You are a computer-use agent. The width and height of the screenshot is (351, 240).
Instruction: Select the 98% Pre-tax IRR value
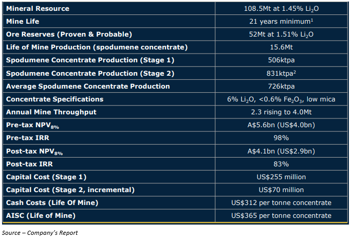click(x=281, y=138)
